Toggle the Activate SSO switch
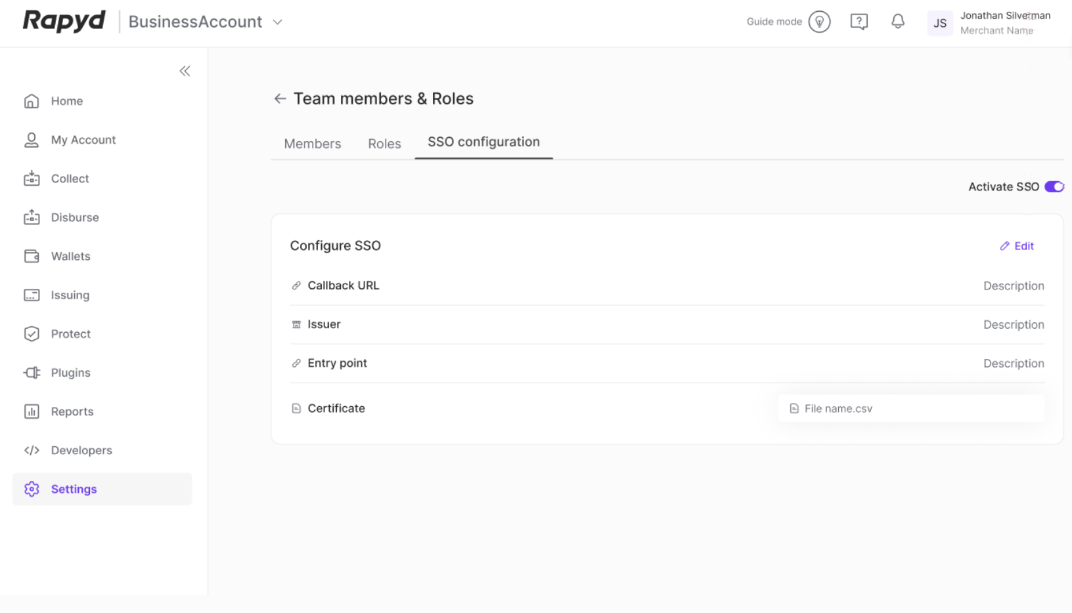This screenshot has height=613, width=1072. coord(1054,187)
